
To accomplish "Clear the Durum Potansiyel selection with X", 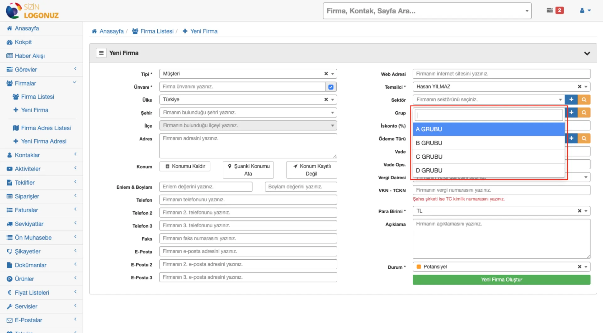I will (579, 267).
